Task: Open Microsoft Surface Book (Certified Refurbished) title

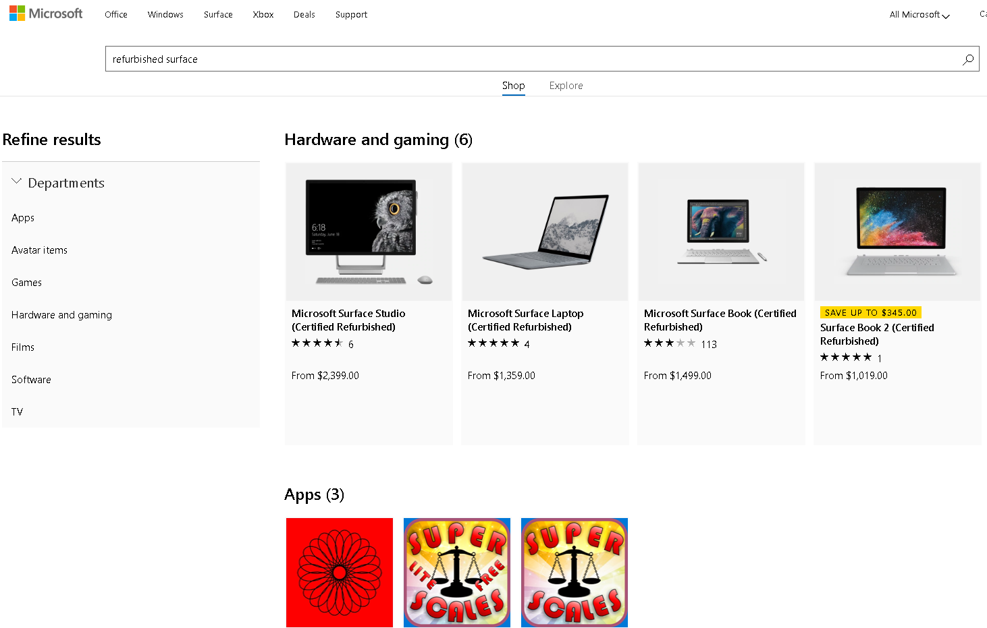Action: 720,320
